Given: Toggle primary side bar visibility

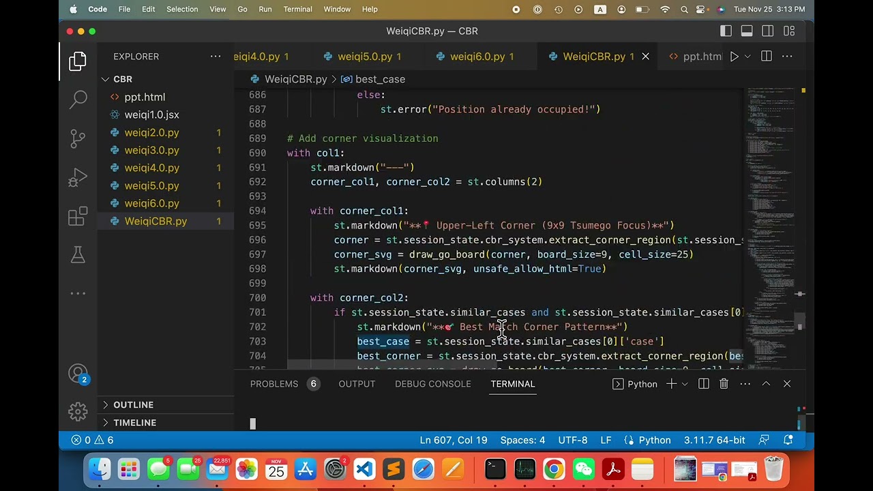Looking at the screenshot, I should [726, 31].
